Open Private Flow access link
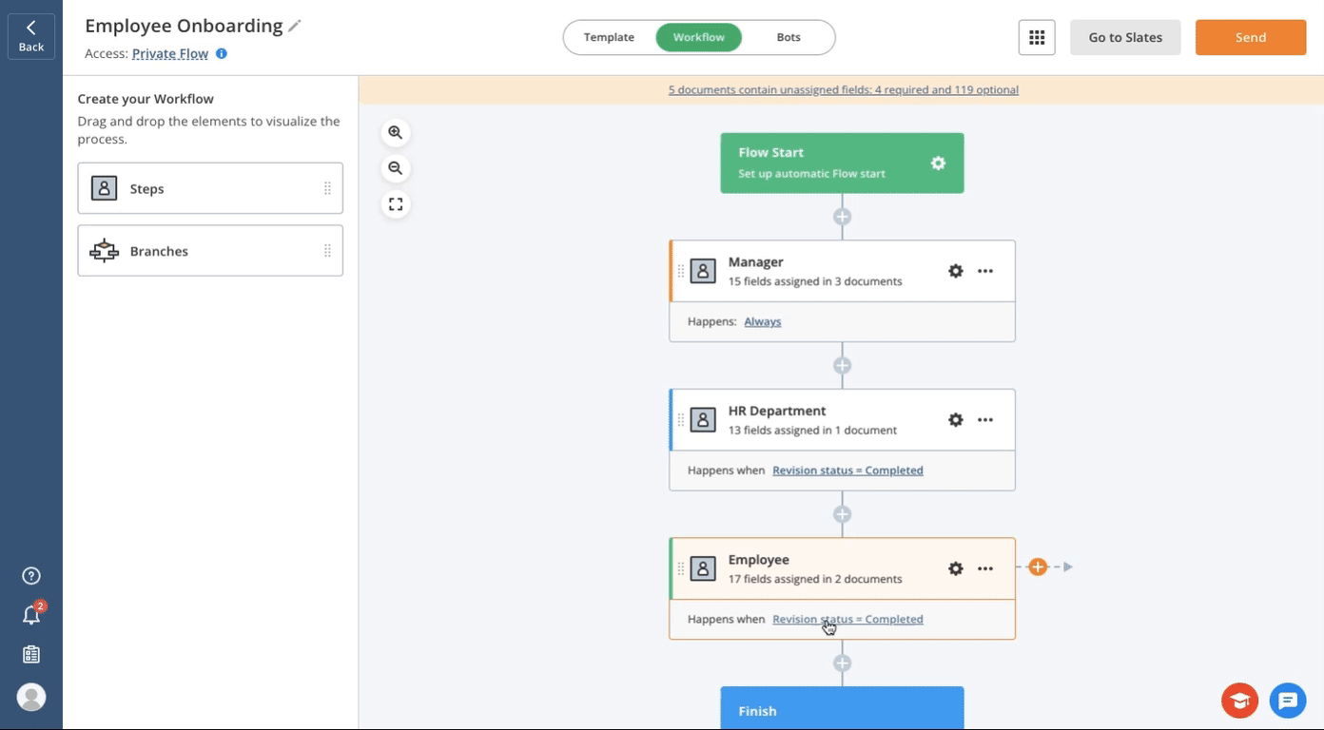 170,54
